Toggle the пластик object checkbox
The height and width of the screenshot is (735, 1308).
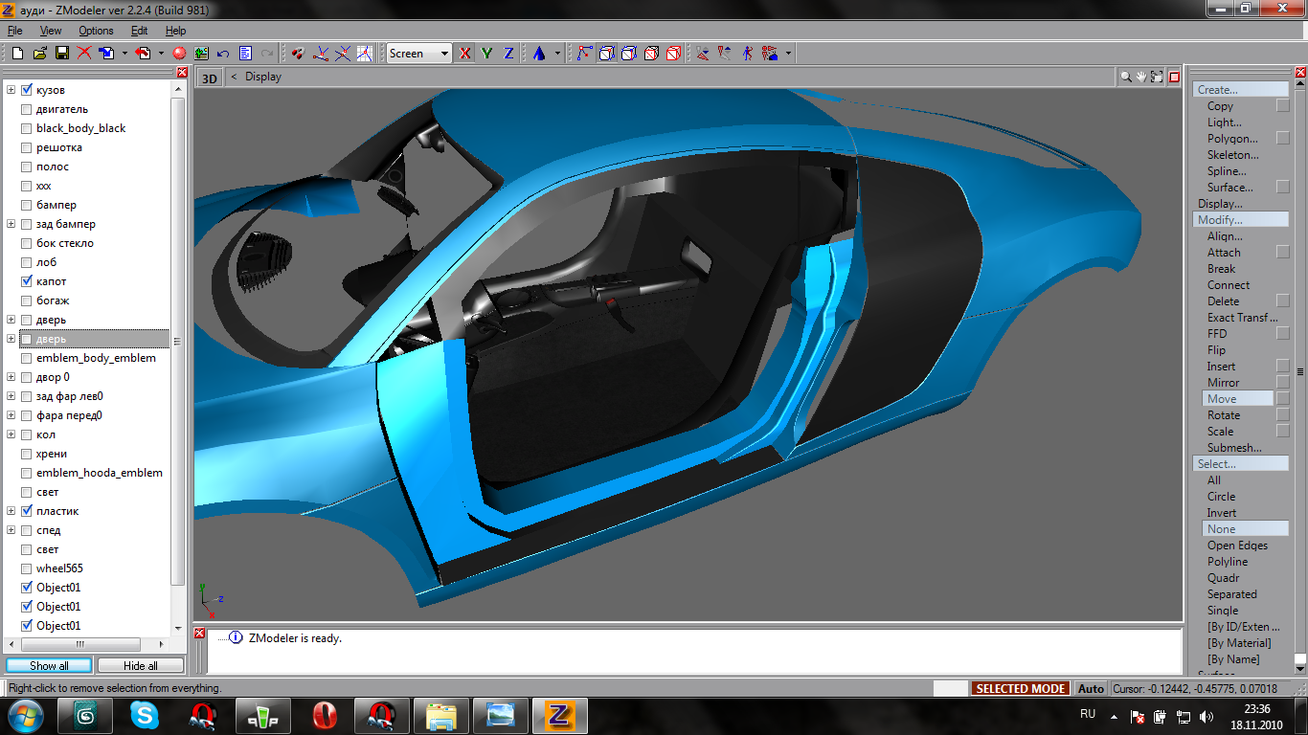pos(27,511)
